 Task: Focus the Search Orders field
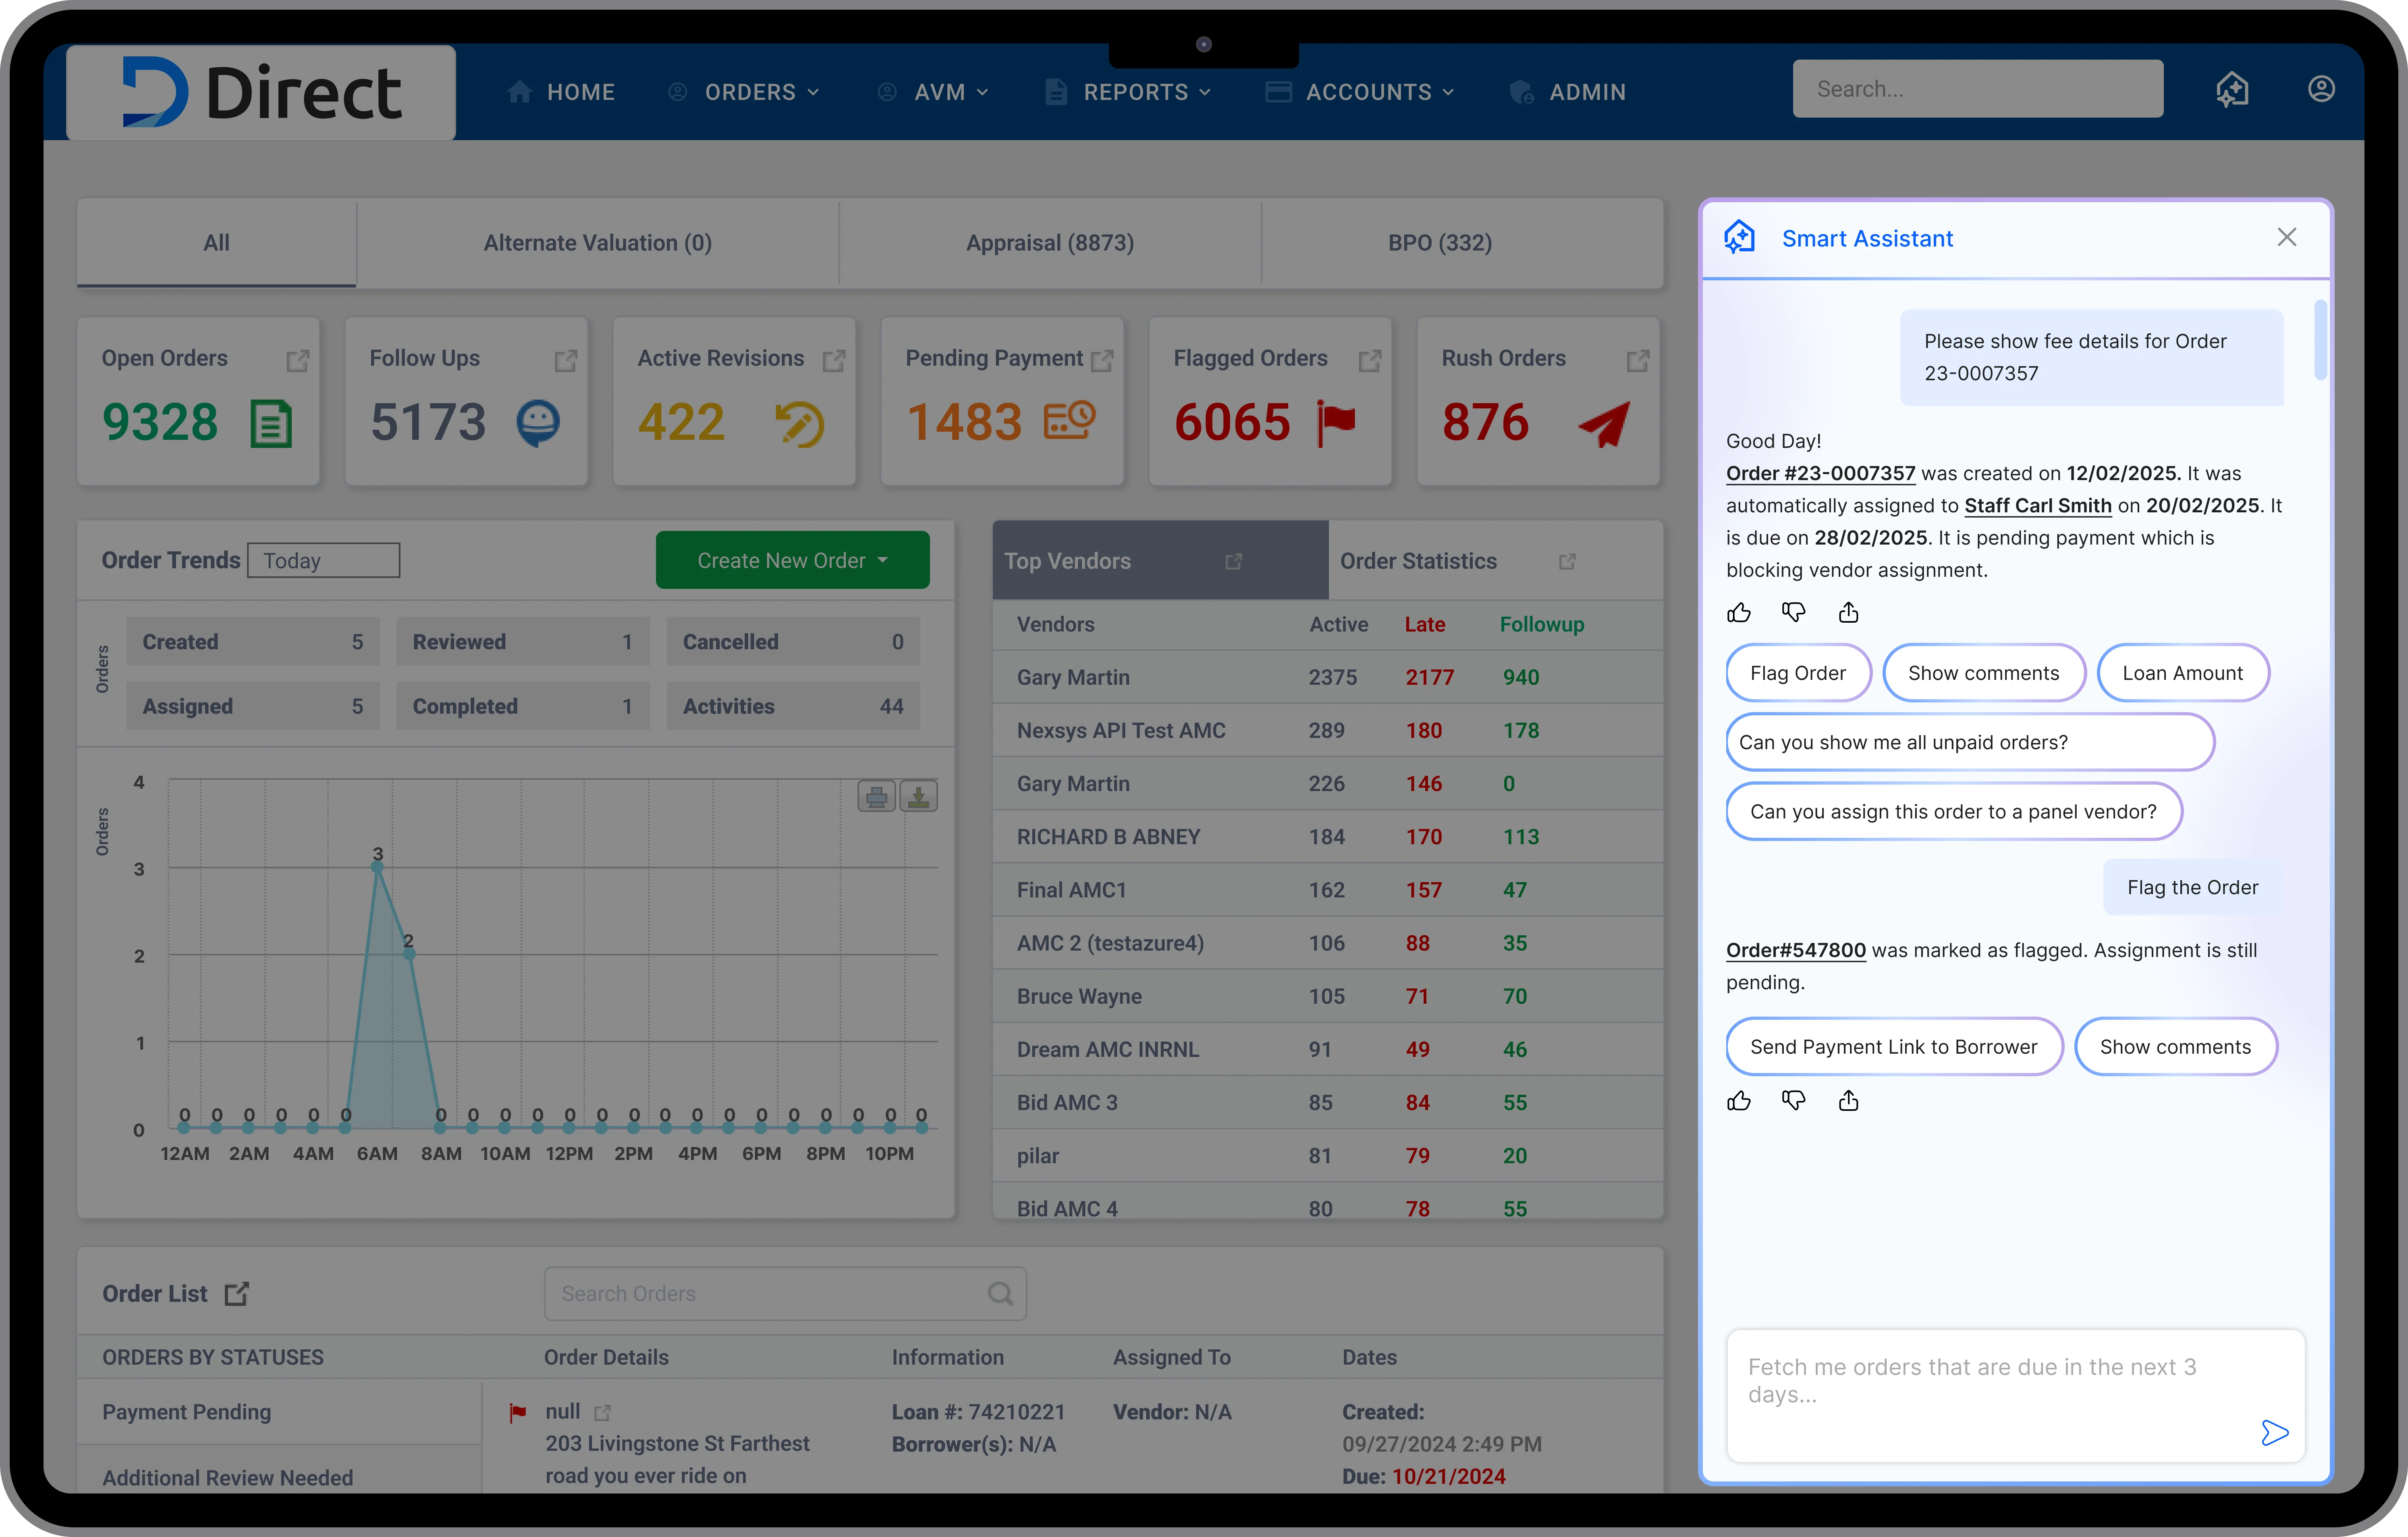785,1293
